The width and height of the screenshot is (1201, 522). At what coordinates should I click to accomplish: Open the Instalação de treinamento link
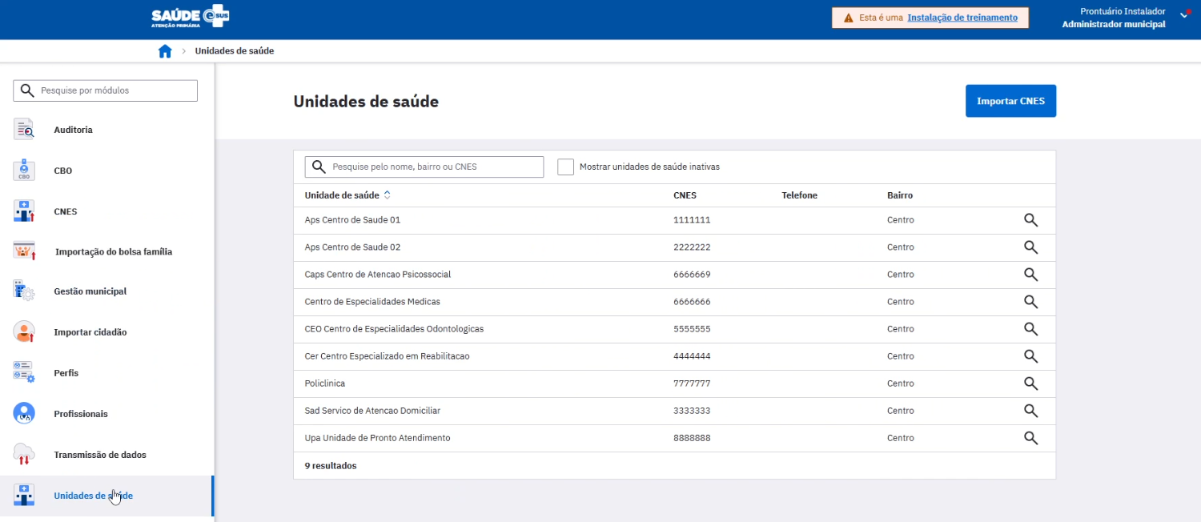962,18
